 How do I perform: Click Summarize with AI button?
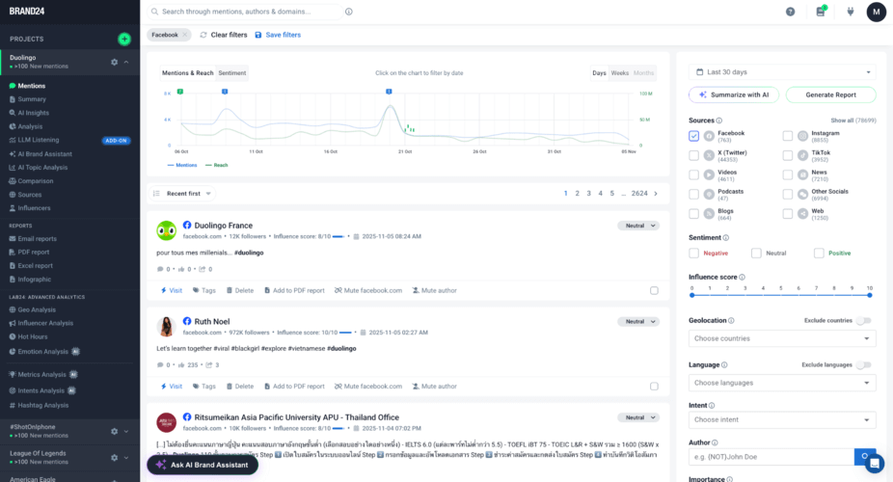[734, 95]
